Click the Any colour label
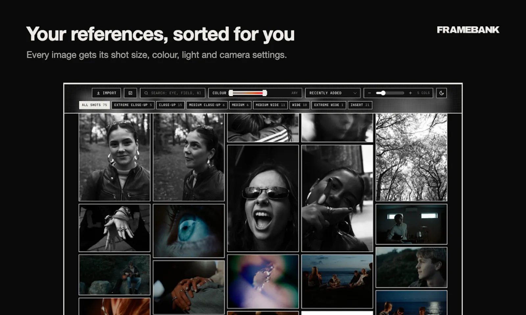This screenshot has width=526, height=315. [x=295, y=93]
